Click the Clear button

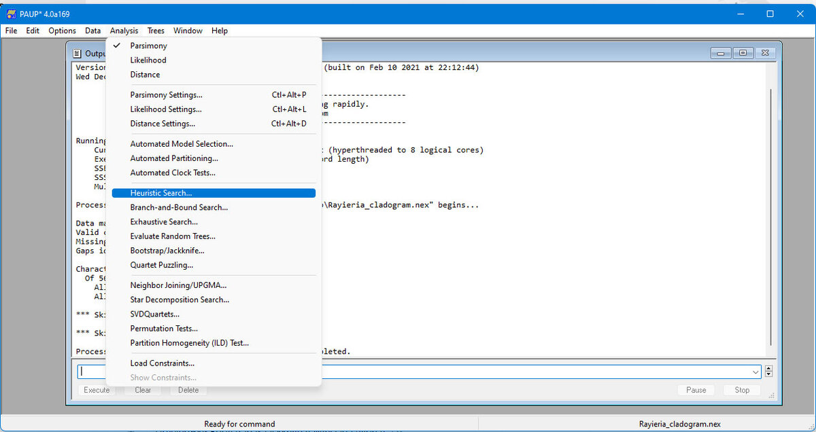143,390
